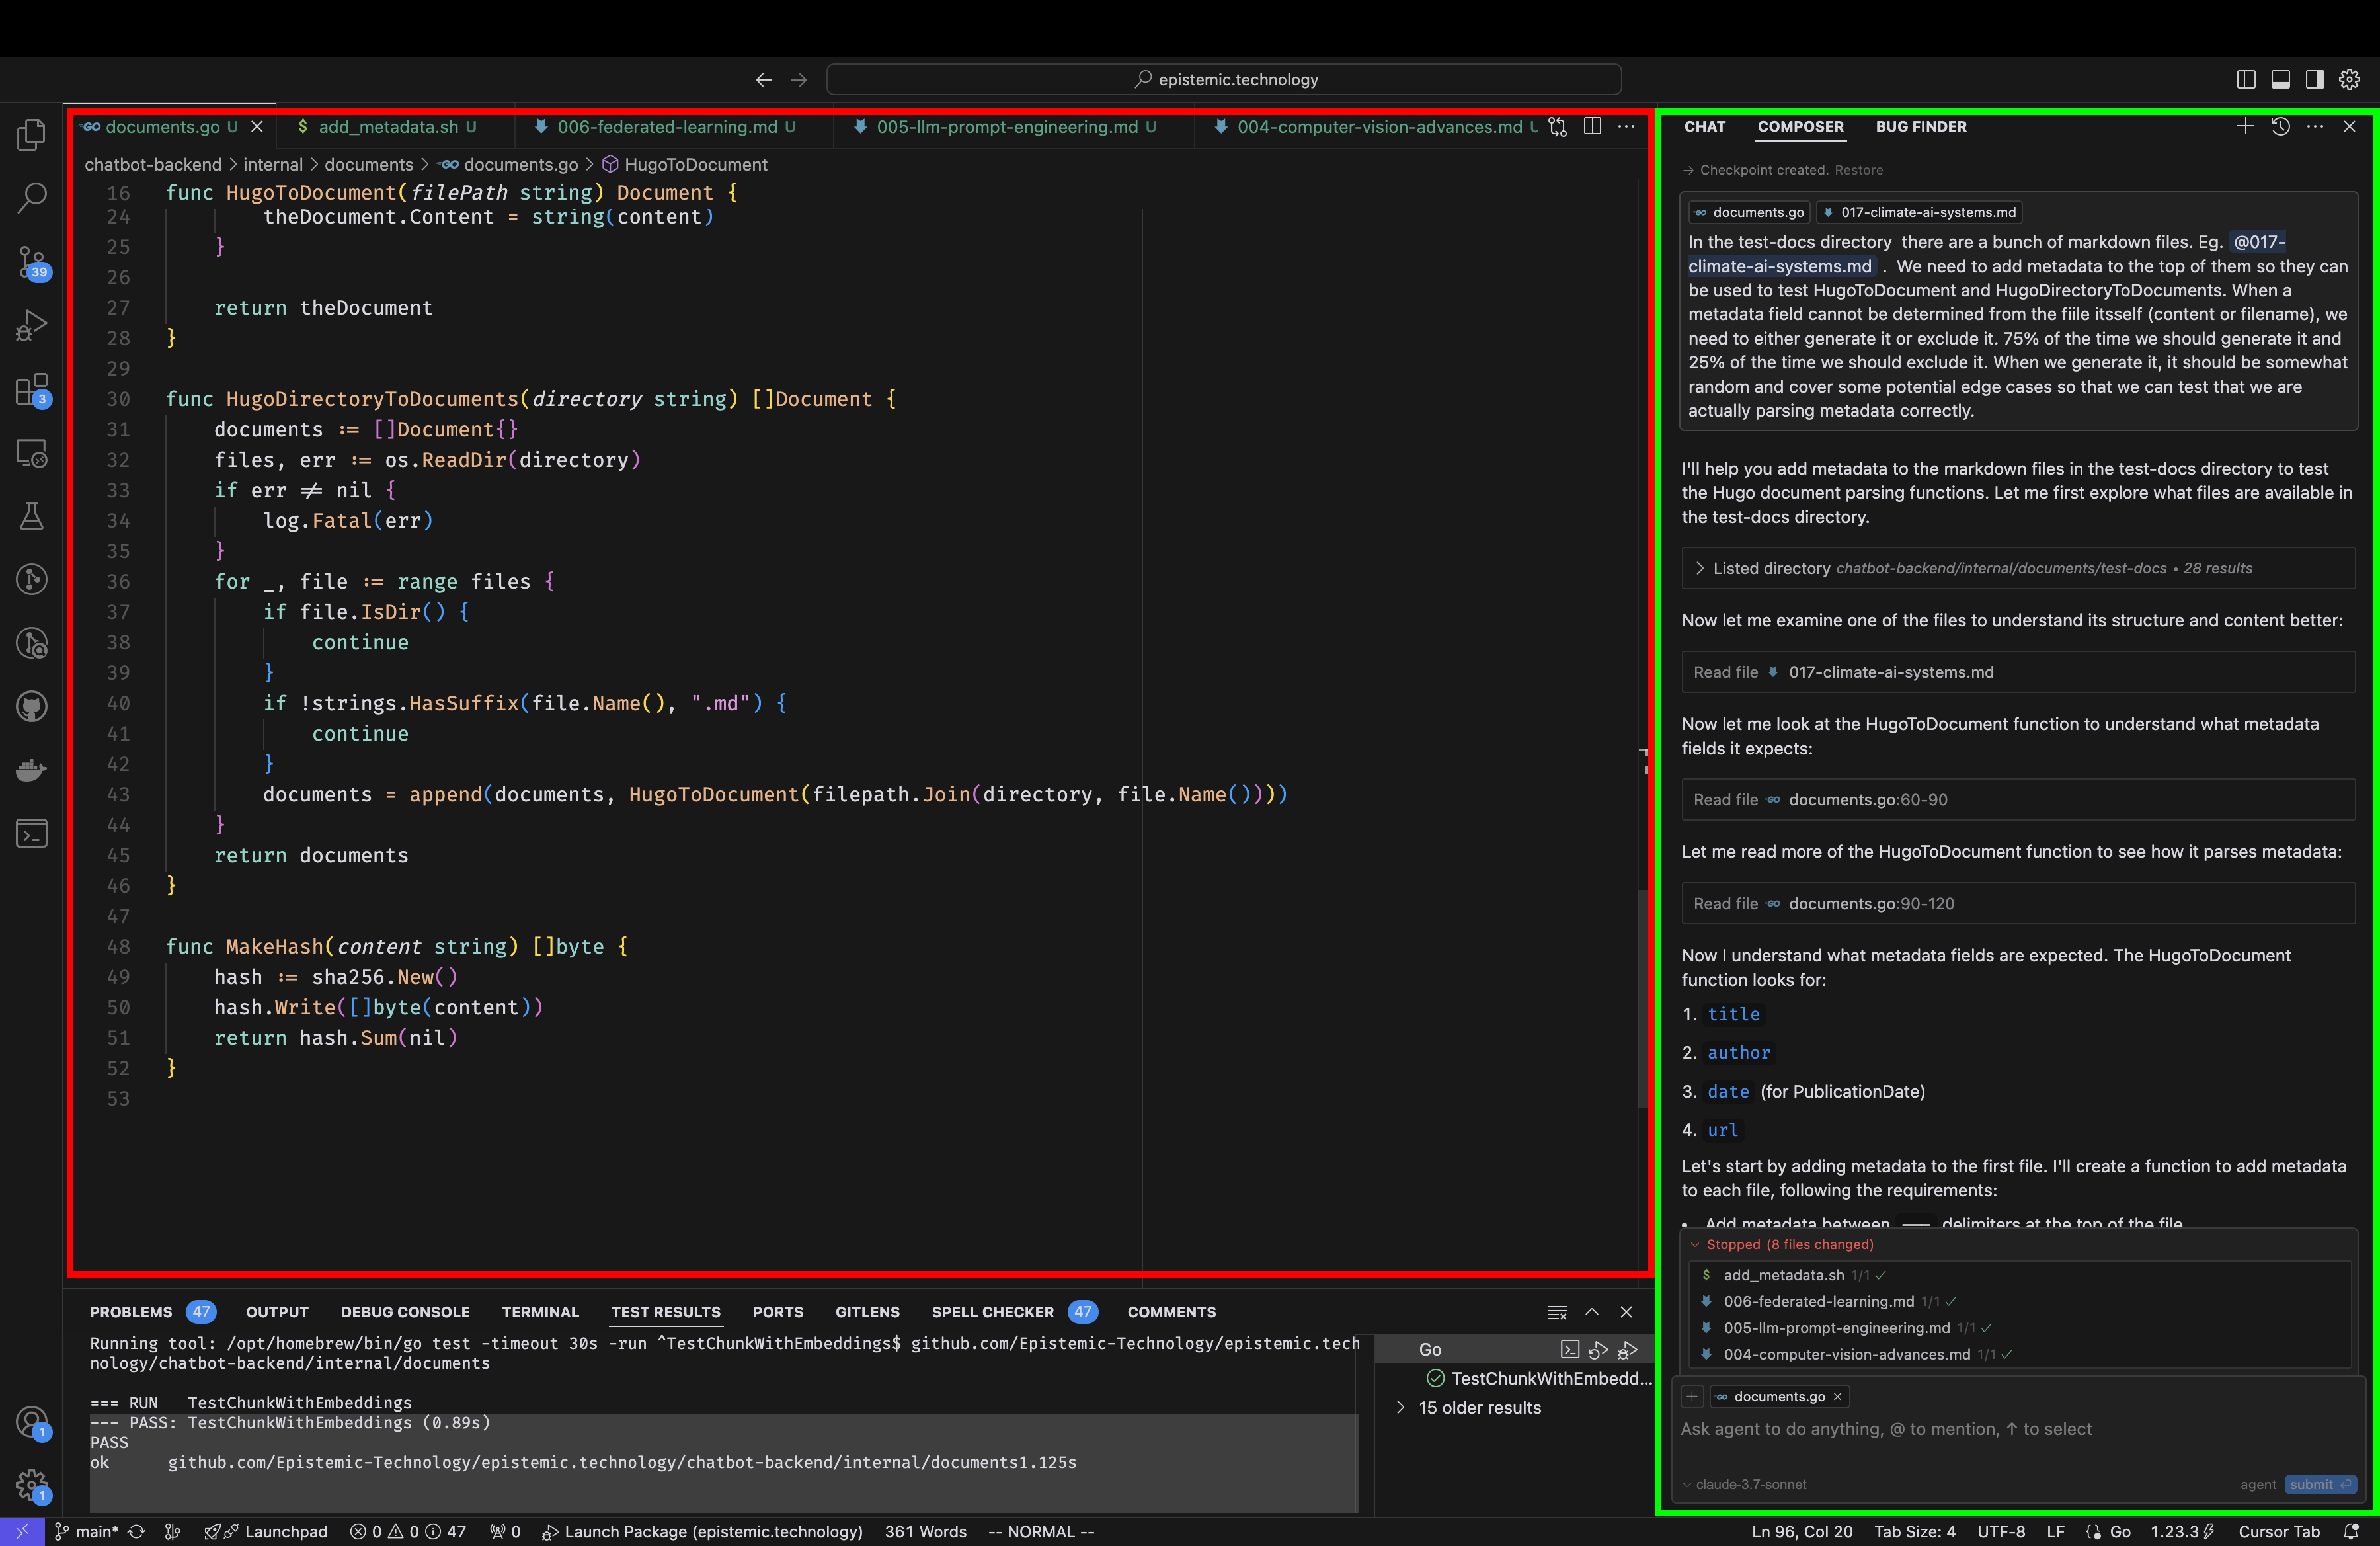Toggle bottom panel layout icon
This screenshot has width=2380, height=1546.
[x=2280, y=79]
